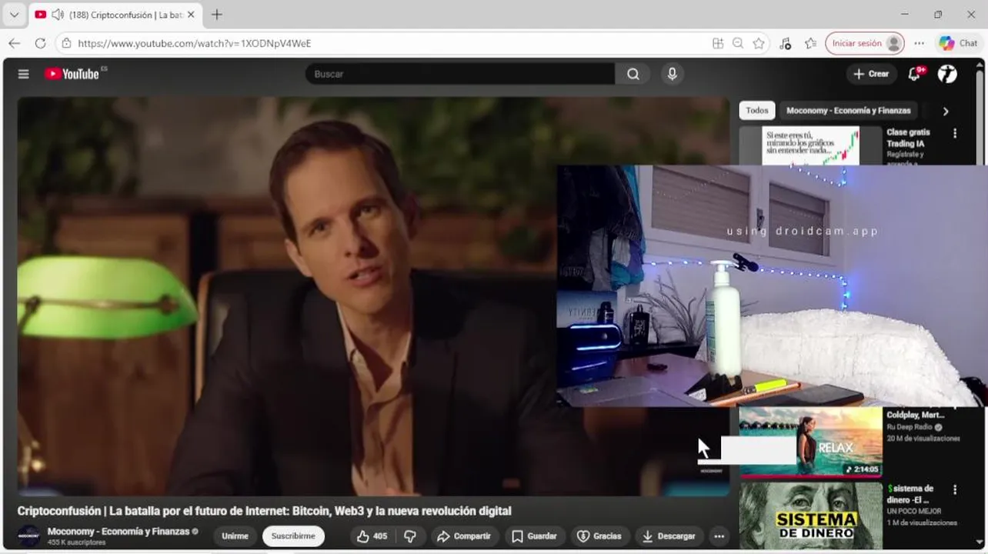Open the RELAX video thumbnail
This screenshot has width=988, height=554.
[811, 441]
